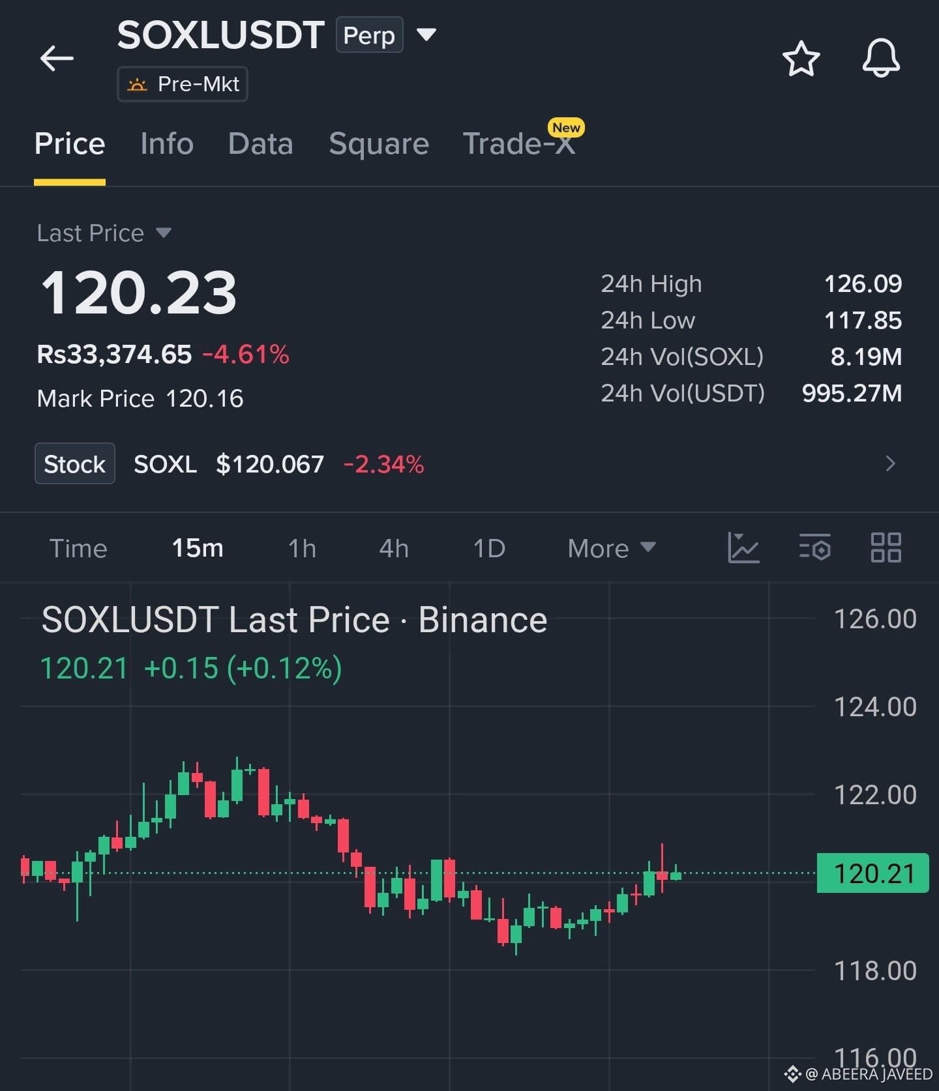Tap the 24h Vol(SOXL) value 8.19M

[866, 356]
